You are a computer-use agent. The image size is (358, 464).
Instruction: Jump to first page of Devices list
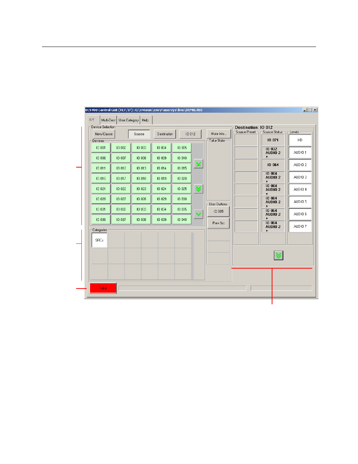[199, 164]
